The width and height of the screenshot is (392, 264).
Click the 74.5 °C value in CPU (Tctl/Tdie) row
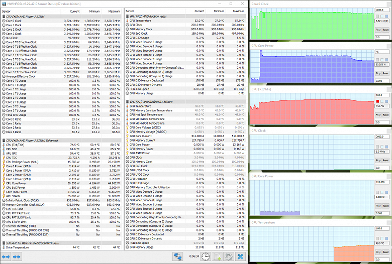point(75,145)
